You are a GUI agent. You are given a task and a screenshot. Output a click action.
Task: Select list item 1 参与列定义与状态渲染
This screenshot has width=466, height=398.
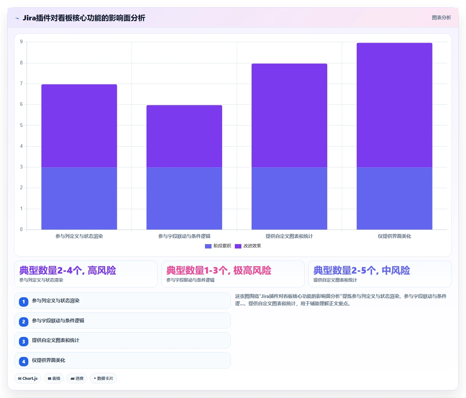pos(122,301)
